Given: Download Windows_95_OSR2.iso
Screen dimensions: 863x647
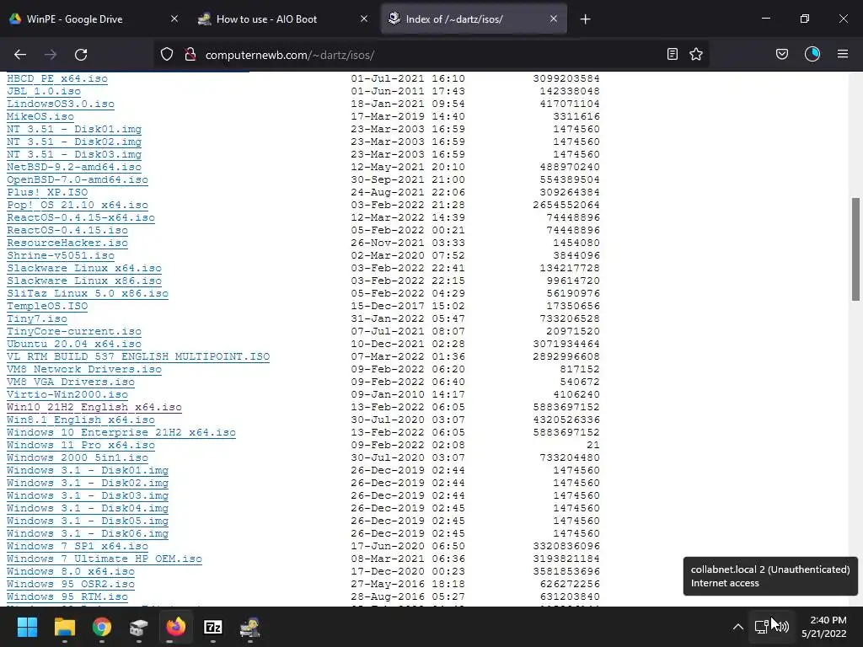Looking at the screenshot, I should tap(71, 585).
